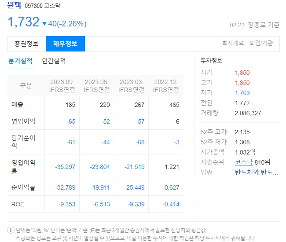Click the 2023.06. IFRS연결 column header
This screenshot has height=242, width=286.
coord(97,86)
